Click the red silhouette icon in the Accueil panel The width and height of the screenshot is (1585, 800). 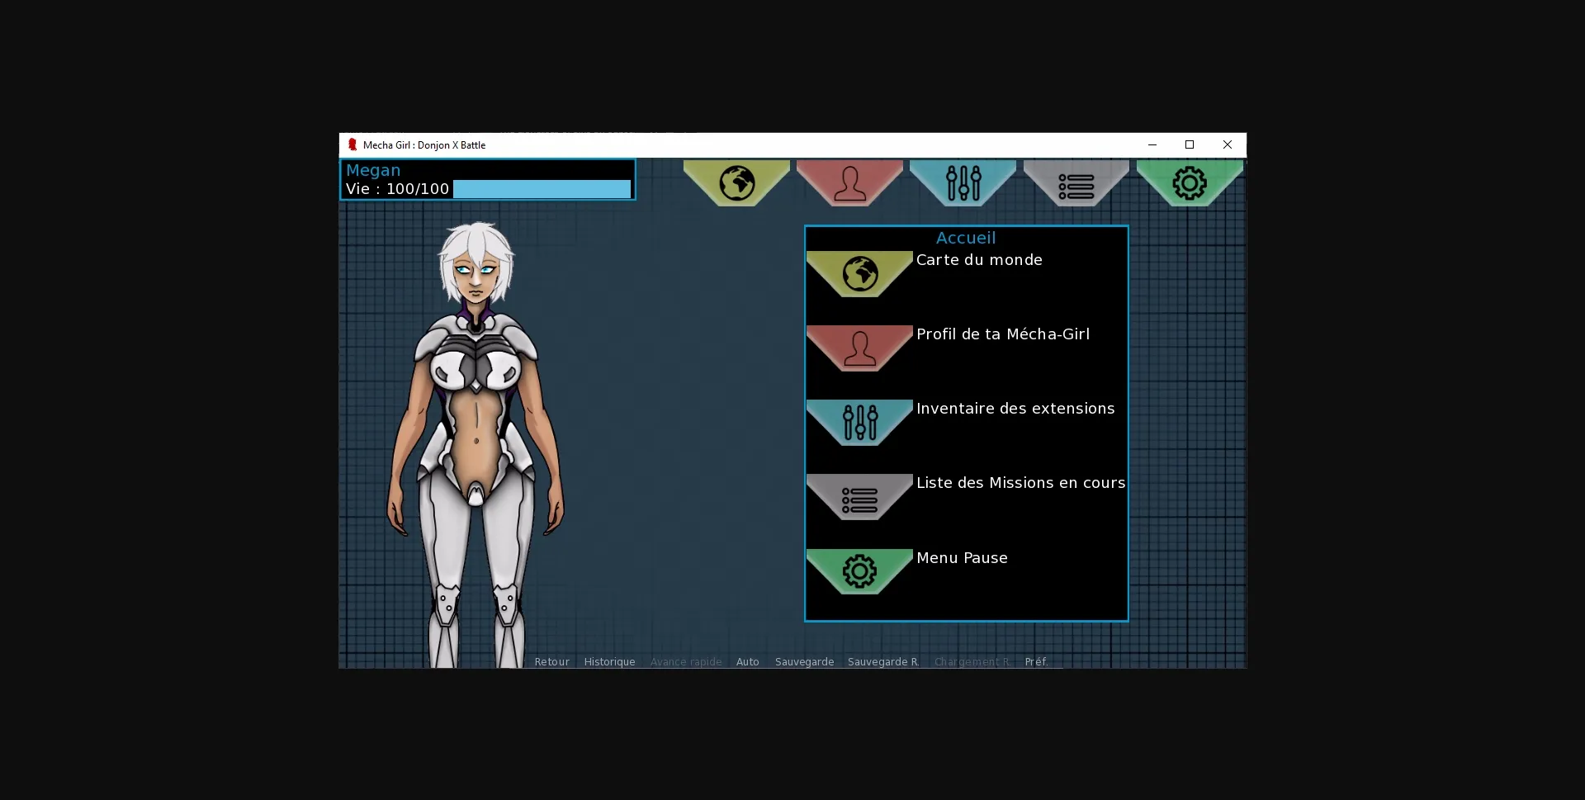point(859,348)
